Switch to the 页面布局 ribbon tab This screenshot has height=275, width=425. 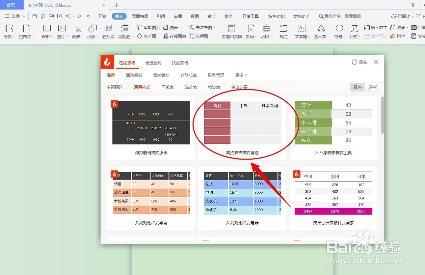(x=140, y=16)
